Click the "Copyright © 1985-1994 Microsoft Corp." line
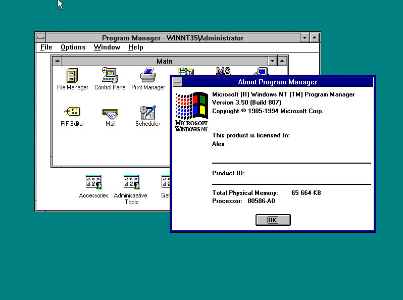The height and width of the screenshot is (300, 403). click(x=268, y=111)
